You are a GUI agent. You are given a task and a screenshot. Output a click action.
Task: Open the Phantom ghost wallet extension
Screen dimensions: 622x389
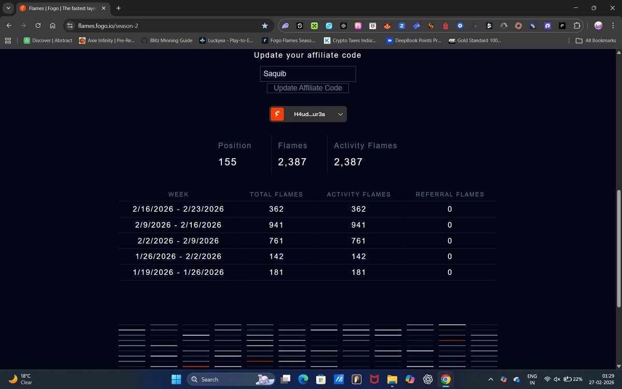click(x=286, y=25)
